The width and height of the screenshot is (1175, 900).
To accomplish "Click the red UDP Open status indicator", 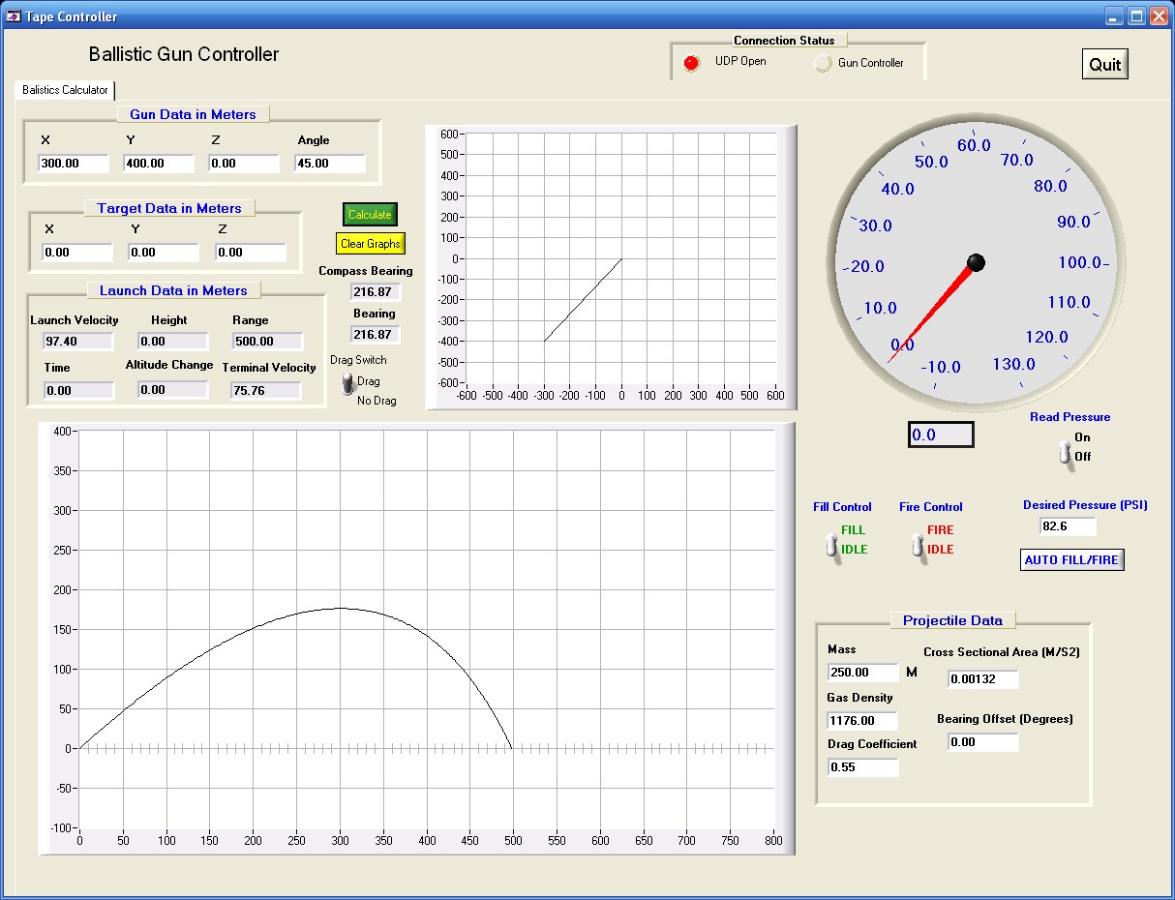I will click(691, 63).
